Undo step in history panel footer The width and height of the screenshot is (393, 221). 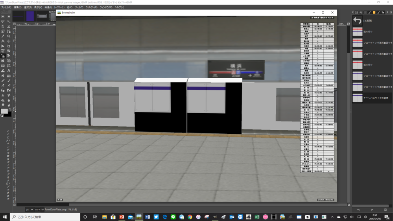(358, 210)
